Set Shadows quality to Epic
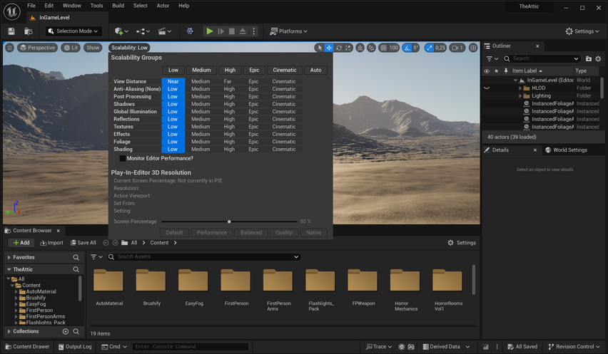 [253, 104]
